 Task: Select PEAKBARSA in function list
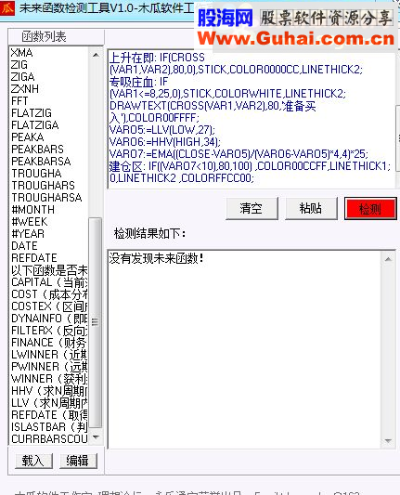[41, 162]
